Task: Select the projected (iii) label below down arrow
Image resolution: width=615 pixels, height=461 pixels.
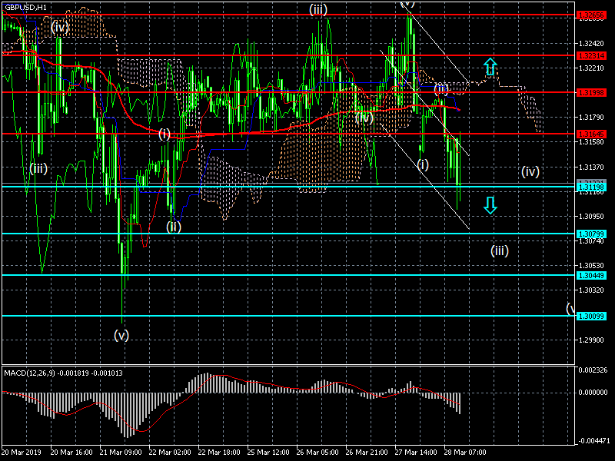Action: pyautogui.click(x=500, y=250)
